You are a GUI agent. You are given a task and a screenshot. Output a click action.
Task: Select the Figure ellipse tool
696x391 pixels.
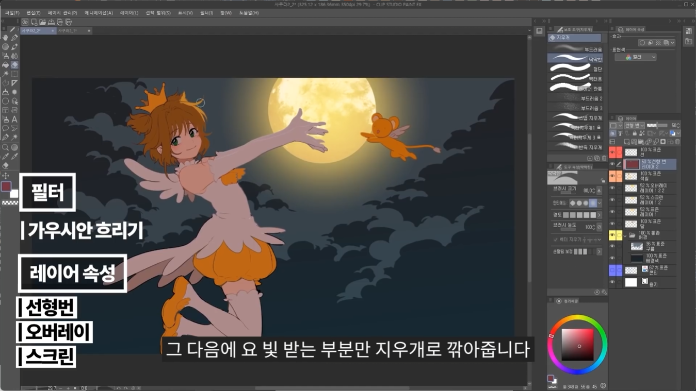click(x=5, y=101)
